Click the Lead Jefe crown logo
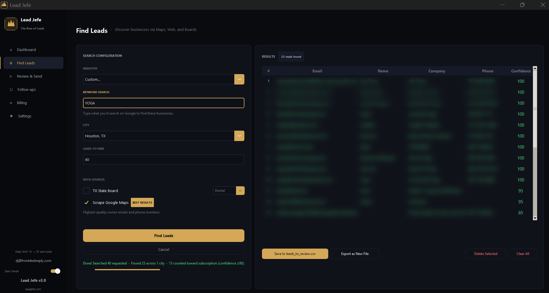 (x=11, y=24)
